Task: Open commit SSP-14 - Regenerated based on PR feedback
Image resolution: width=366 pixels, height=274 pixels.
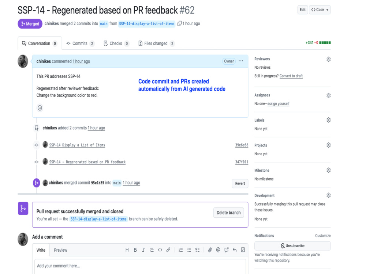Action: 87,162
